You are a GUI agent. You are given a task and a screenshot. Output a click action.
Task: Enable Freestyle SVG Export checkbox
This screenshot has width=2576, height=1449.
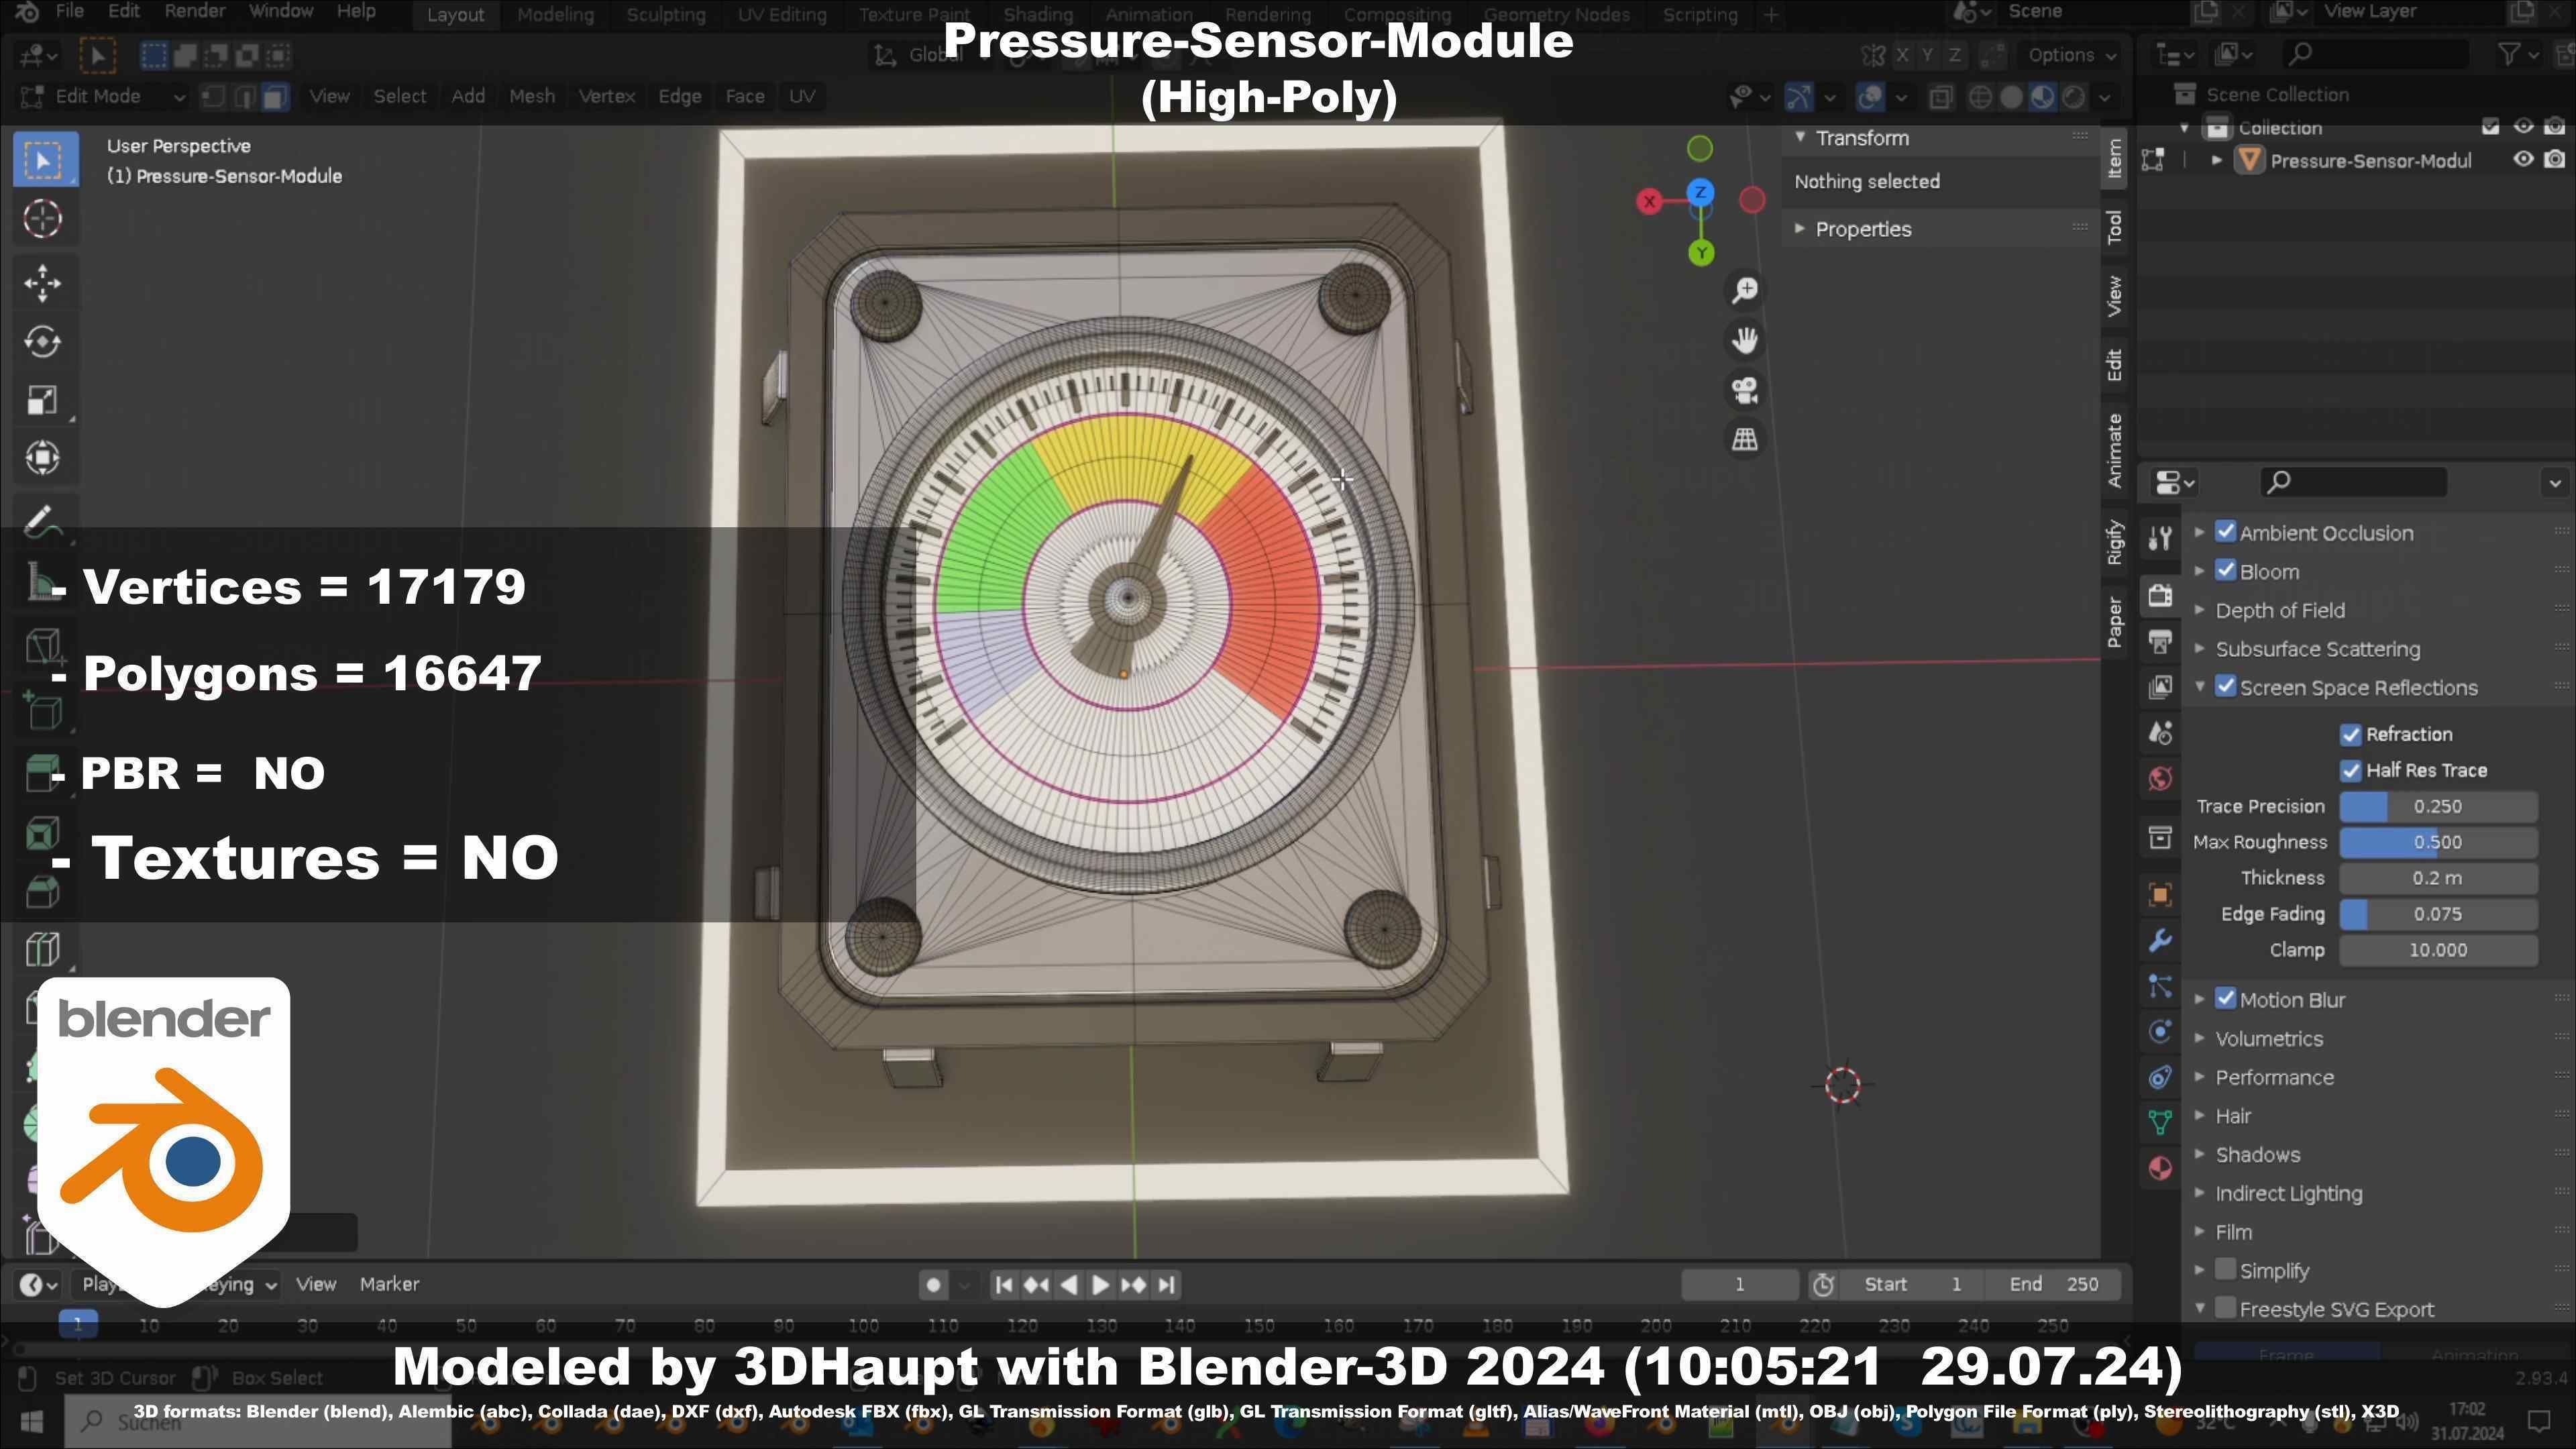(2226, 1309)
